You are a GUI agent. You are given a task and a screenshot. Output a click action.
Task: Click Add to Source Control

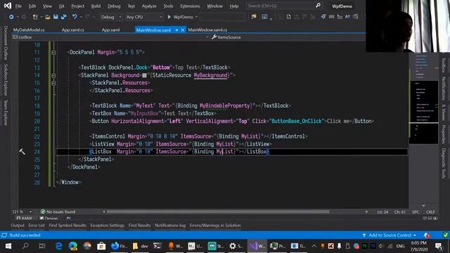coord(389,235)
